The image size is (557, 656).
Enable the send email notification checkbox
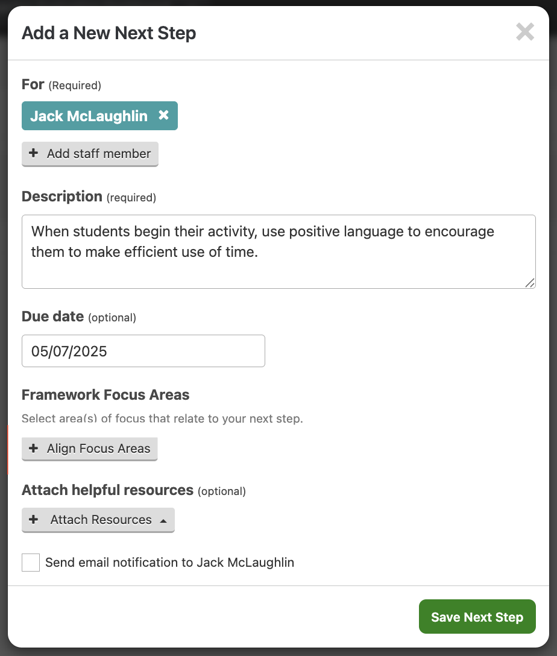pos(31,563)
